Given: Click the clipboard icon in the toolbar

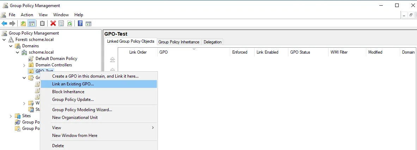Looking at the screenshot, I should [42, 23].
